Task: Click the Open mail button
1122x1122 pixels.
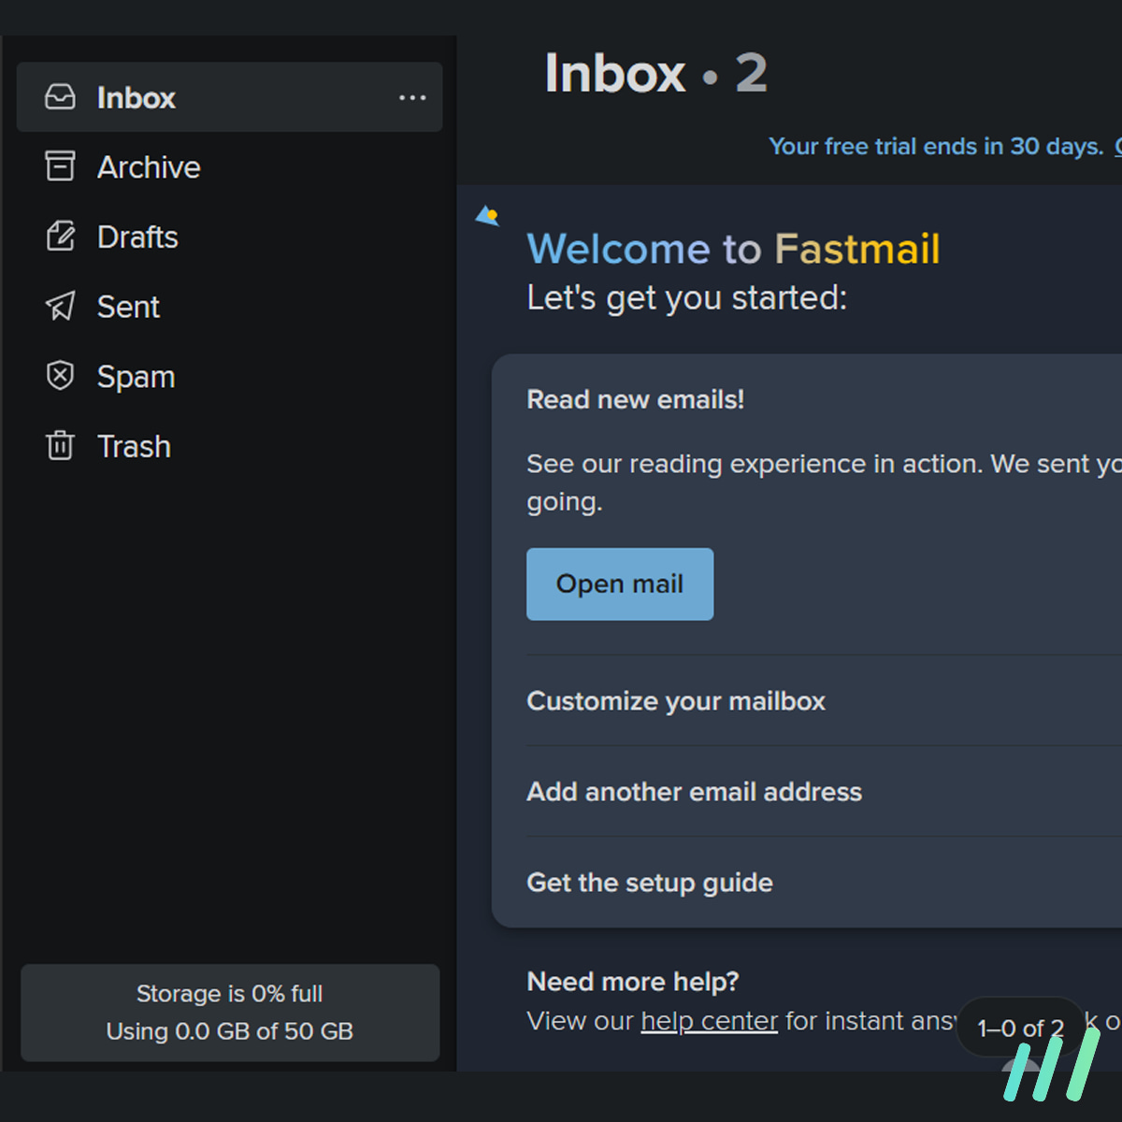Action: (x=620, y=583)
